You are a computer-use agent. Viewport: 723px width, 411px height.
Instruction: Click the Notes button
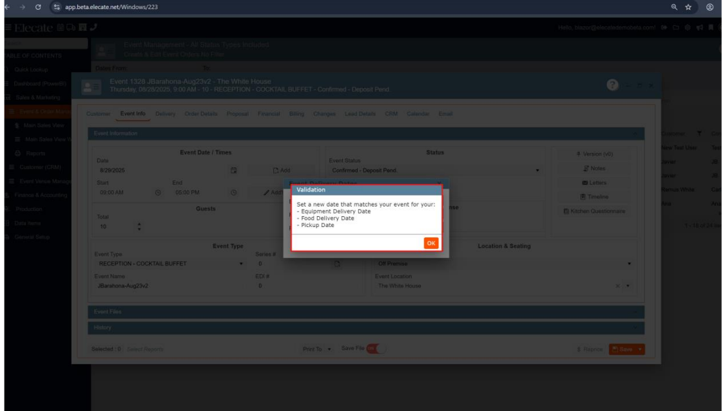(594, 169)
